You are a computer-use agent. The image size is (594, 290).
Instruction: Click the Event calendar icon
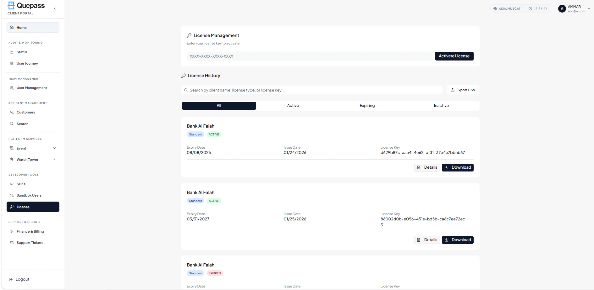(x=12, y=148)
